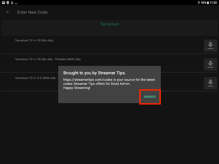Download Terrarium TV v1.9.5 (With Ads)
This screenshot has height=164, width=219.
point(210,83)
